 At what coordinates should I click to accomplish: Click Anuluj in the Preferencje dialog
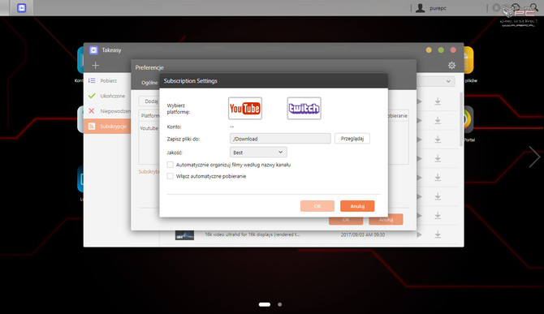(x=386, y=220)
